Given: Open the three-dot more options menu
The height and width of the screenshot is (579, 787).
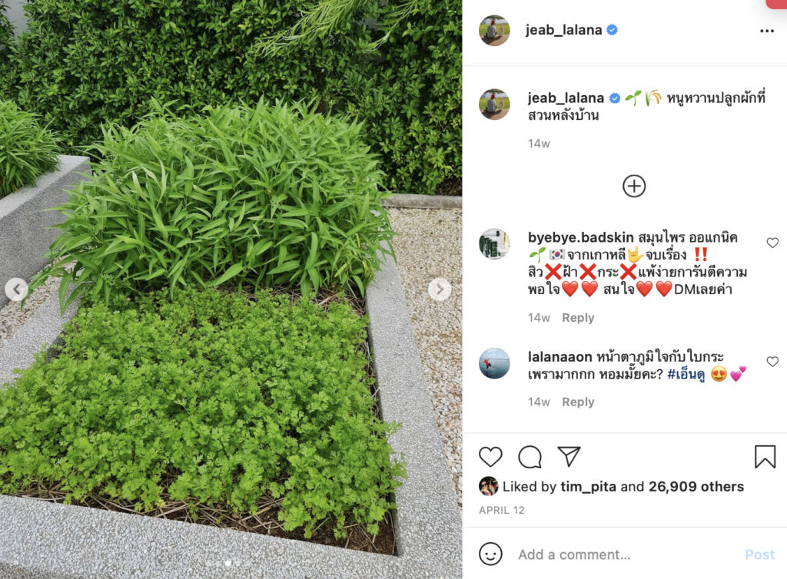Looking at the screenshot, I should 766,31.
